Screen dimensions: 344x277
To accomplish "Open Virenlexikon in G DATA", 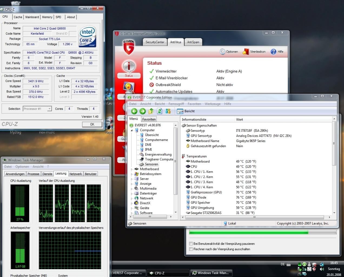I will (x=254, y=52).
